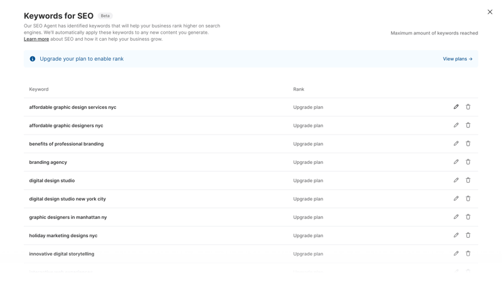Delete 'affordable graphic design services nyc' keyword
This screenshot has height=294, width=502.
tap(468, 107)
